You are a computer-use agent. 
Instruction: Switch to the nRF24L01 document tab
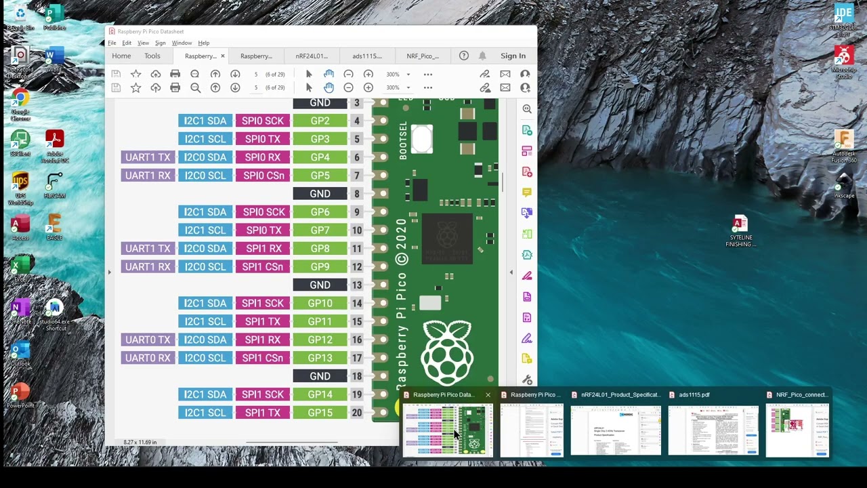[312, 56]
